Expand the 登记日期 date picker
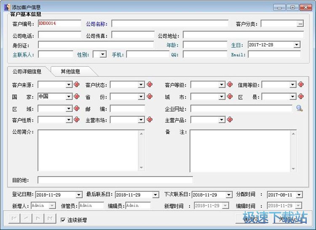 pos(79,195)
